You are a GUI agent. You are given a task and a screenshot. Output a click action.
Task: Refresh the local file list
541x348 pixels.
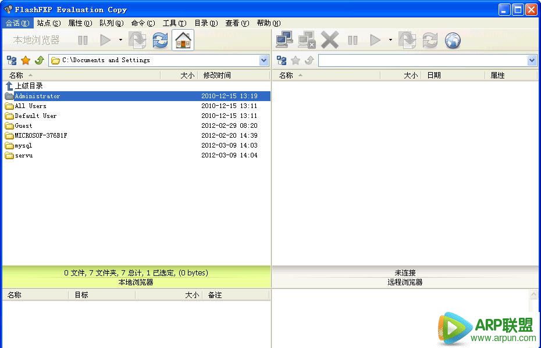(x=159, y=40)
